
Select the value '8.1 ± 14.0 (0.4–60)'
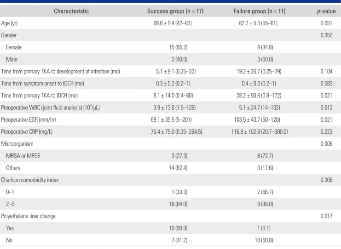(173, 96)
